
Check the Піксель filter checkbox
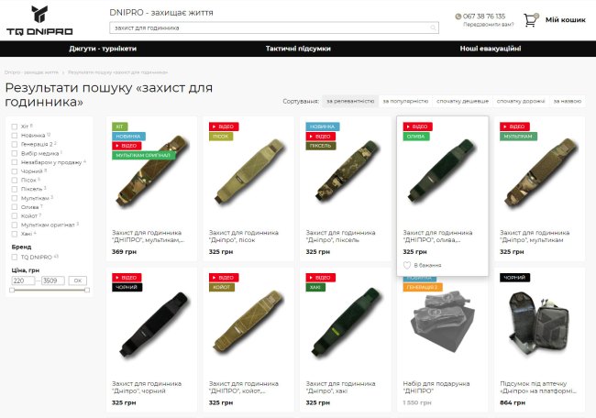coord(15,189)
